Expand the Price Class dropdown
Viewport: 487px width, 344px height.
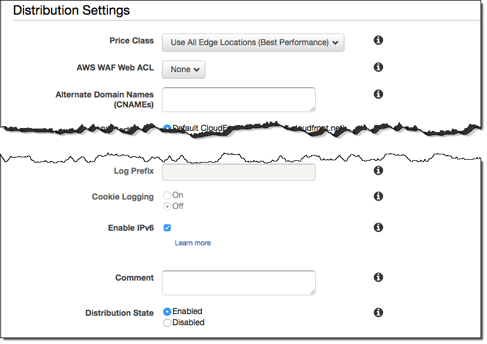[253, 43]
